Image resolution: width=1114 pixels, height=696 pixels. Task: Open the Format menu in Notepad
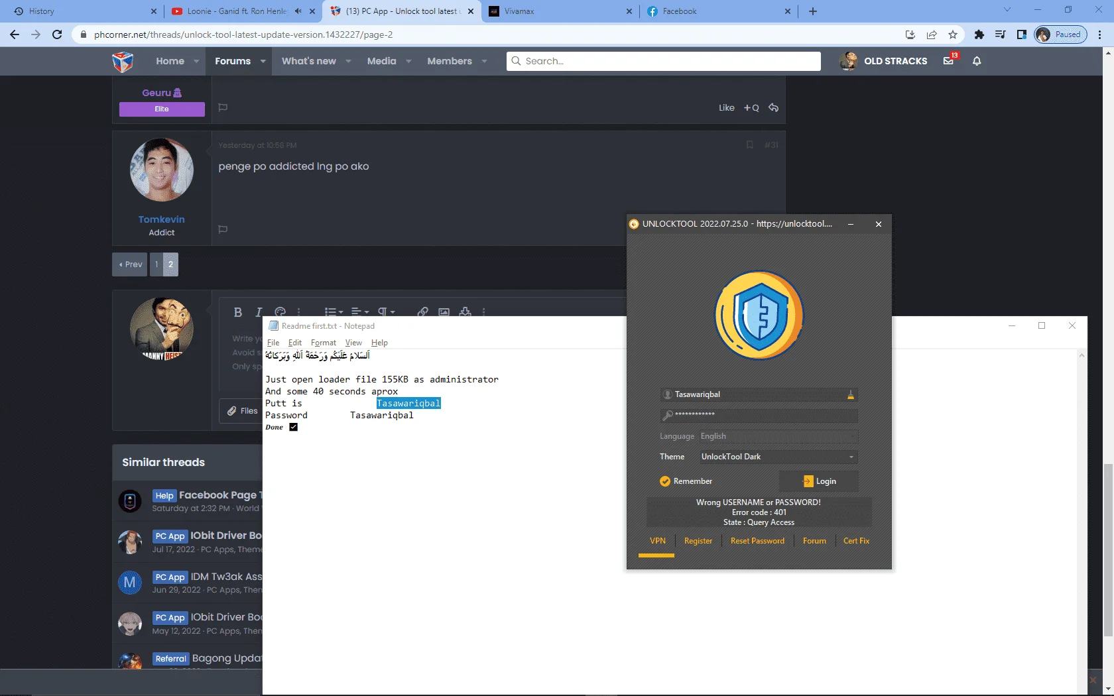(323, 343)
